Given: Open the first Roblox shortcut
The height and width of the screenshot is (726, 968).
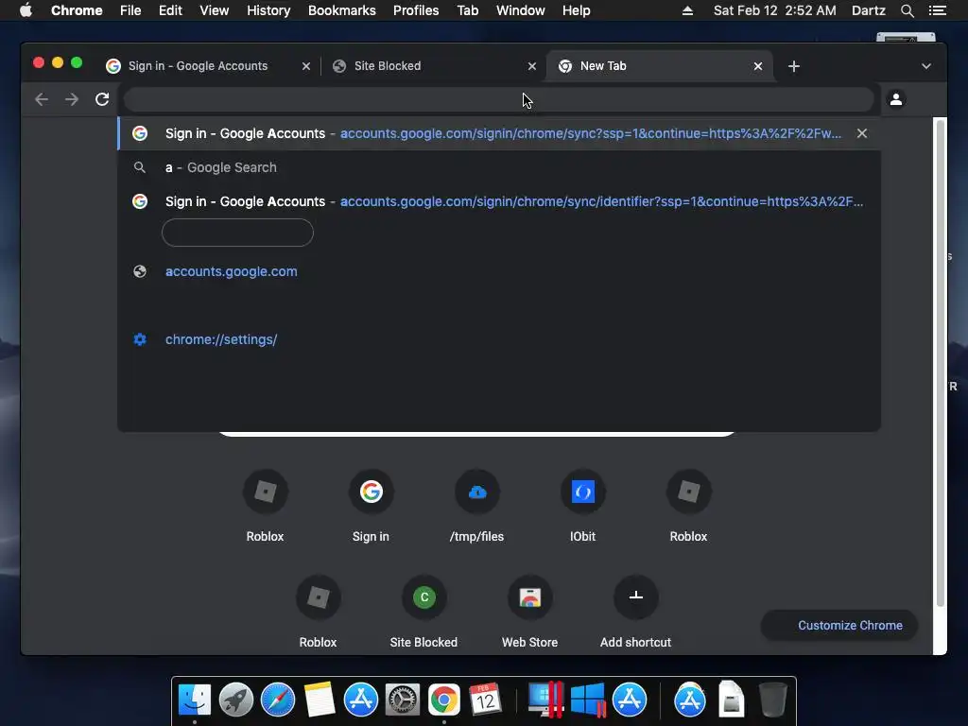Looking at the screenshot, I should point(265,507).
